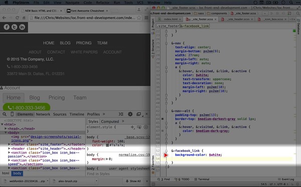This screenshot has height=187, width=301.
Task: Open the Event Log
Action: (x=286, y=179)
